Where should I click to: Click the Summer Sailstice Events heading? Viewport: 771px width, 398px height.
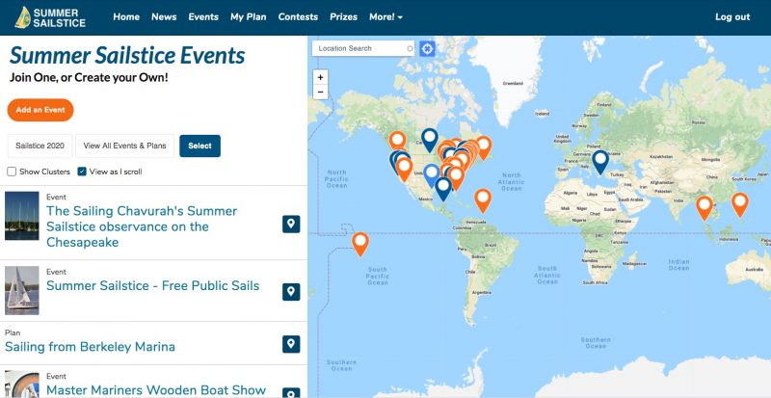pyautogui.click(x=127, y=55)
